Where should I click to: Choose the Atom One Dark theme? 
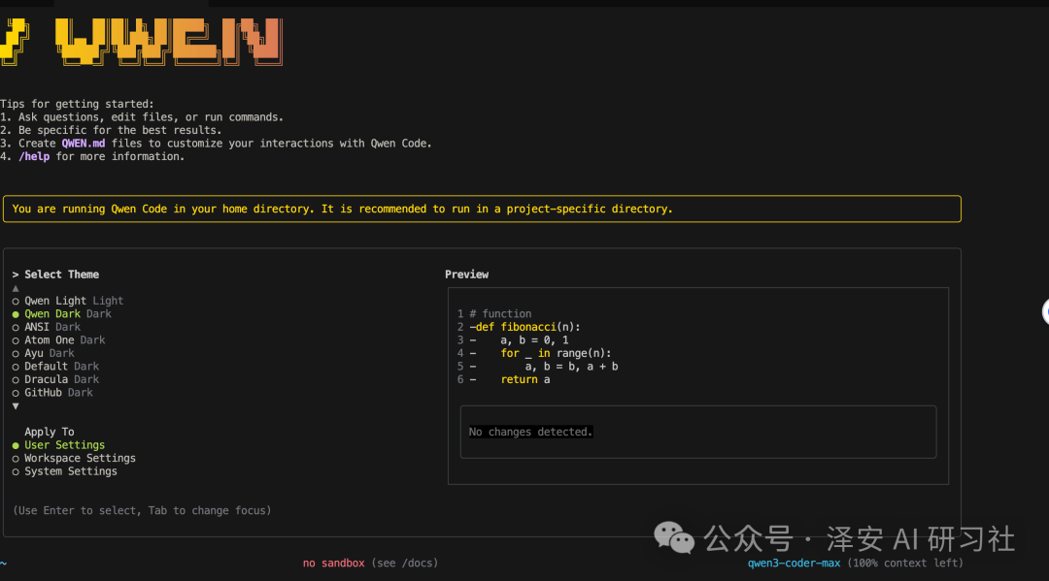pyautogui.click(x=59, y=339)
